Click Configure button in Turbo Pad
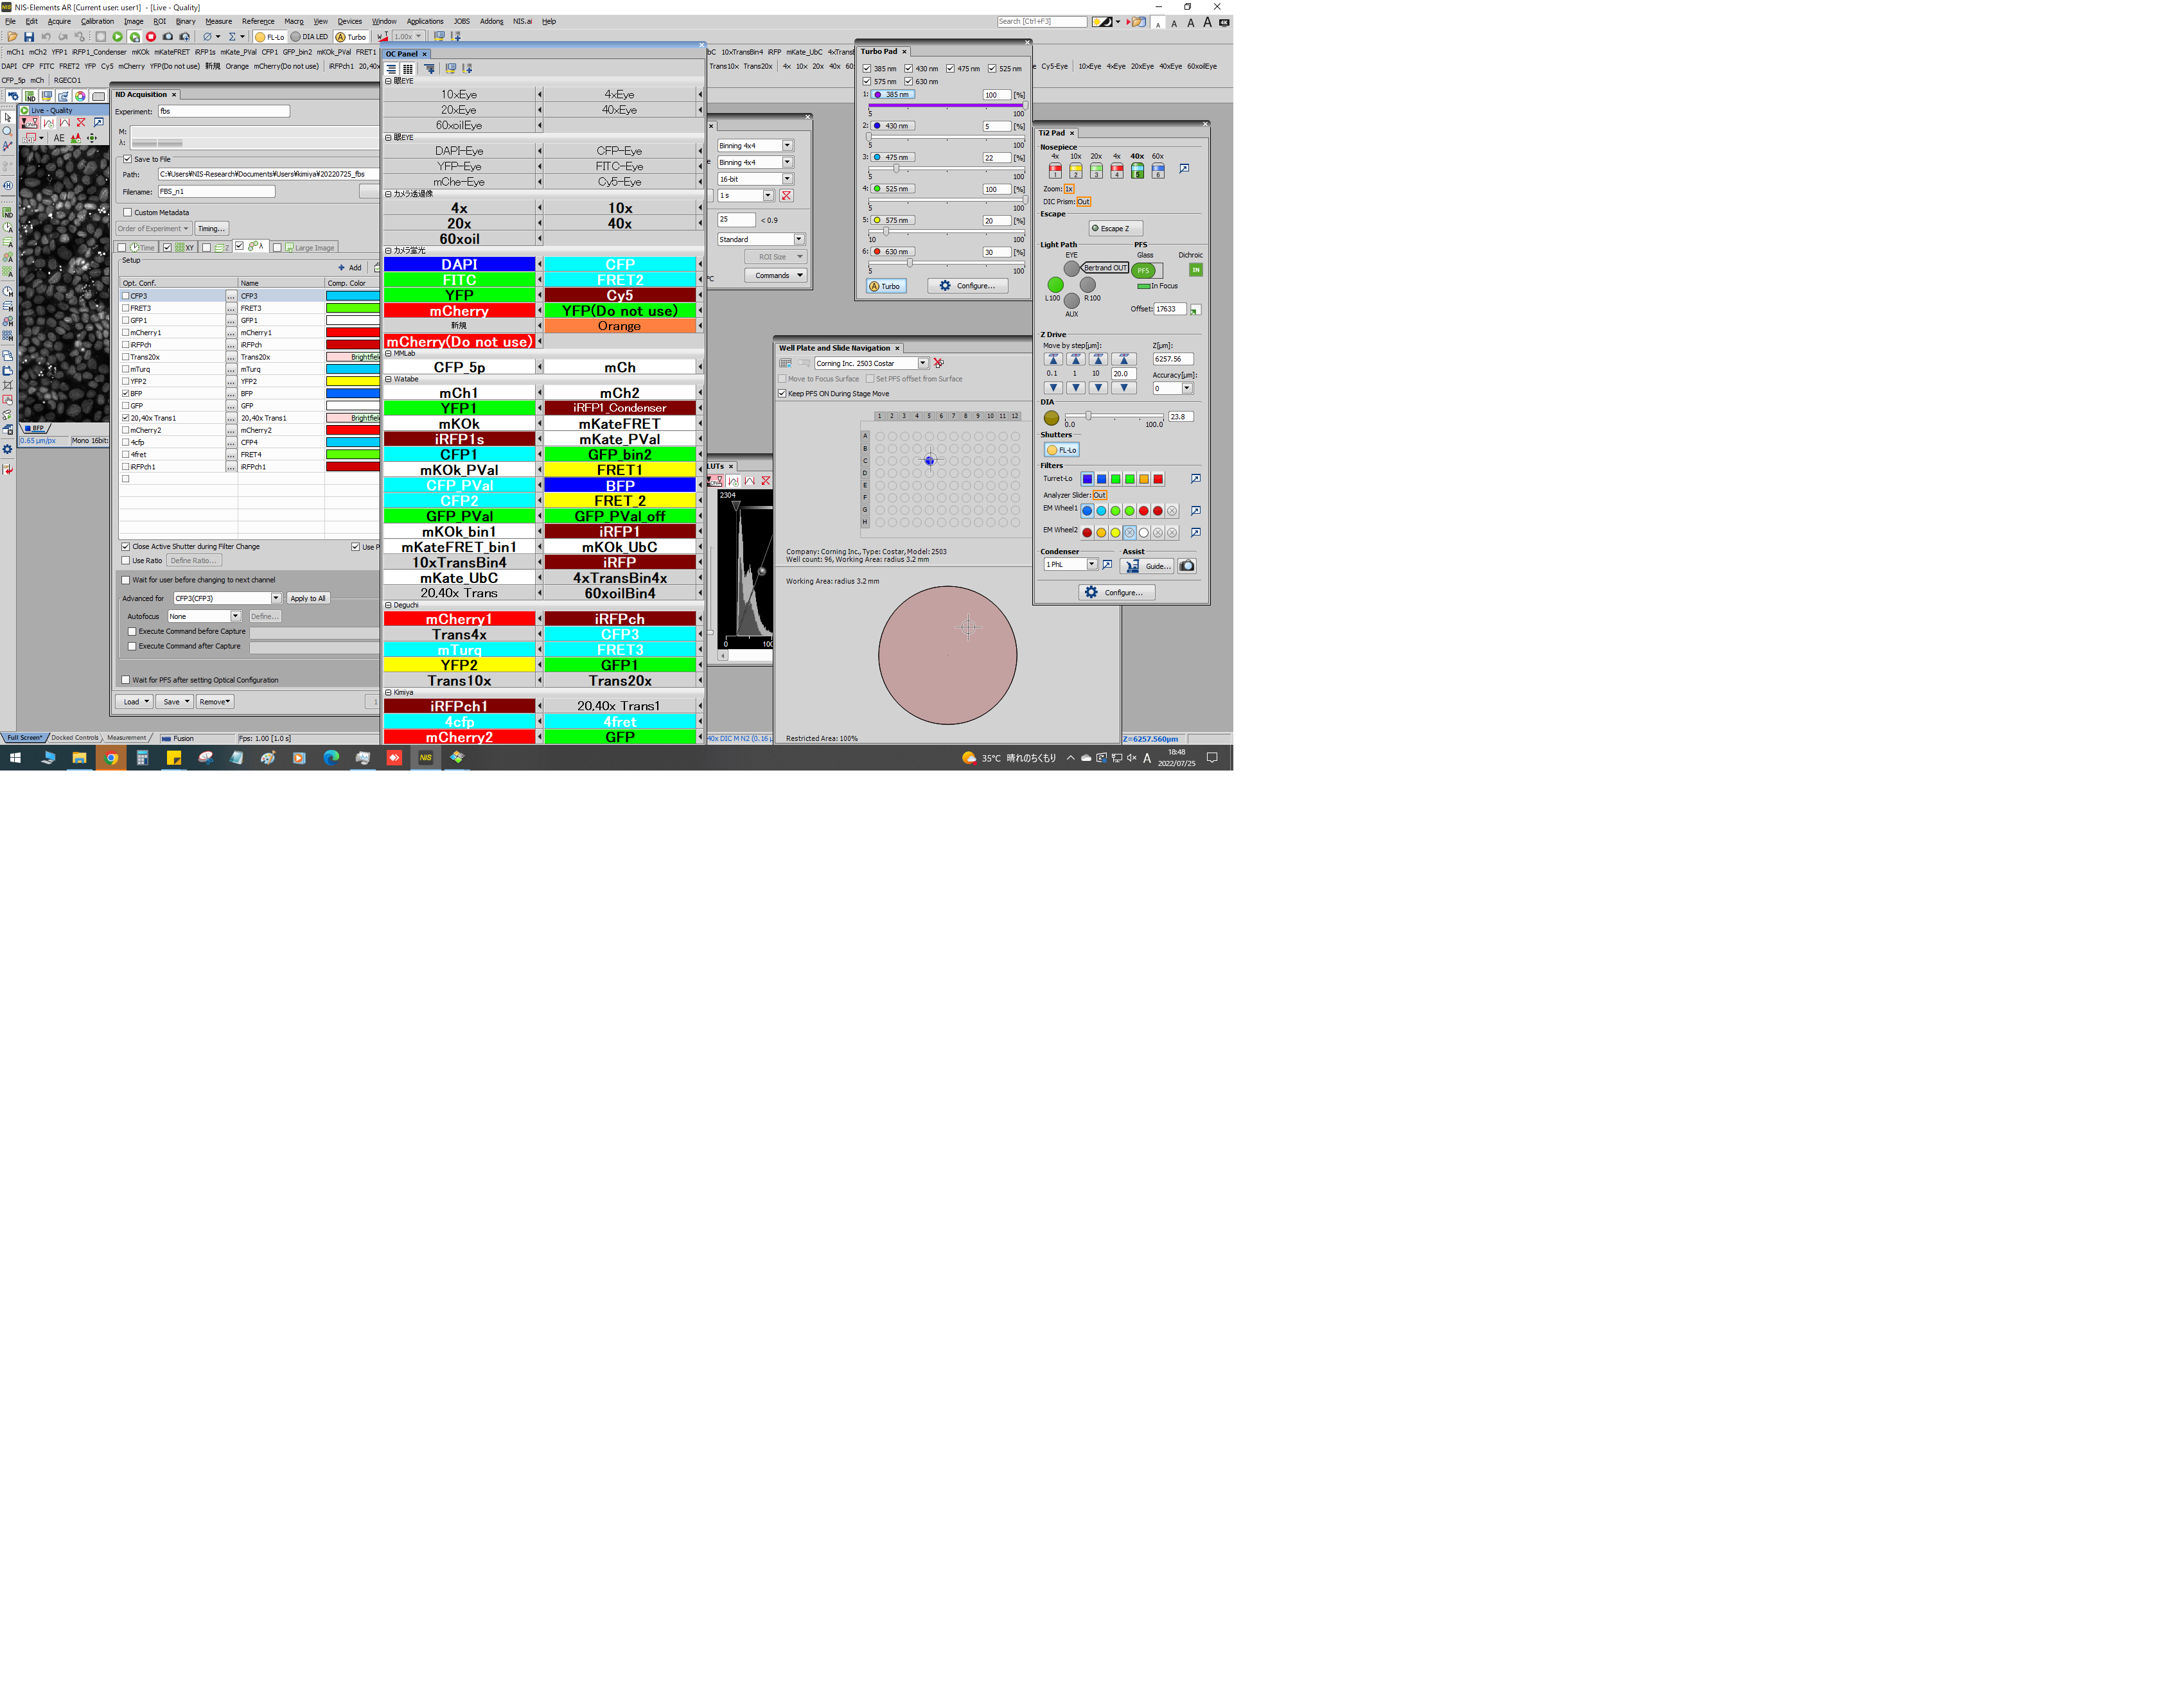Image resolution: width=2184 pixels, height=1690 pixels. (x=967, y=286)
